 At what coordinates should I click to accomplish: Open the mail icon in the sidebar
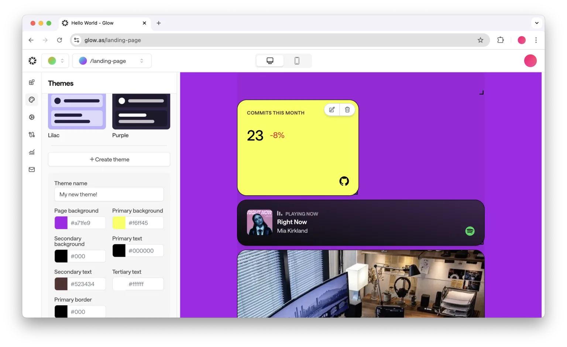(32, 170)
